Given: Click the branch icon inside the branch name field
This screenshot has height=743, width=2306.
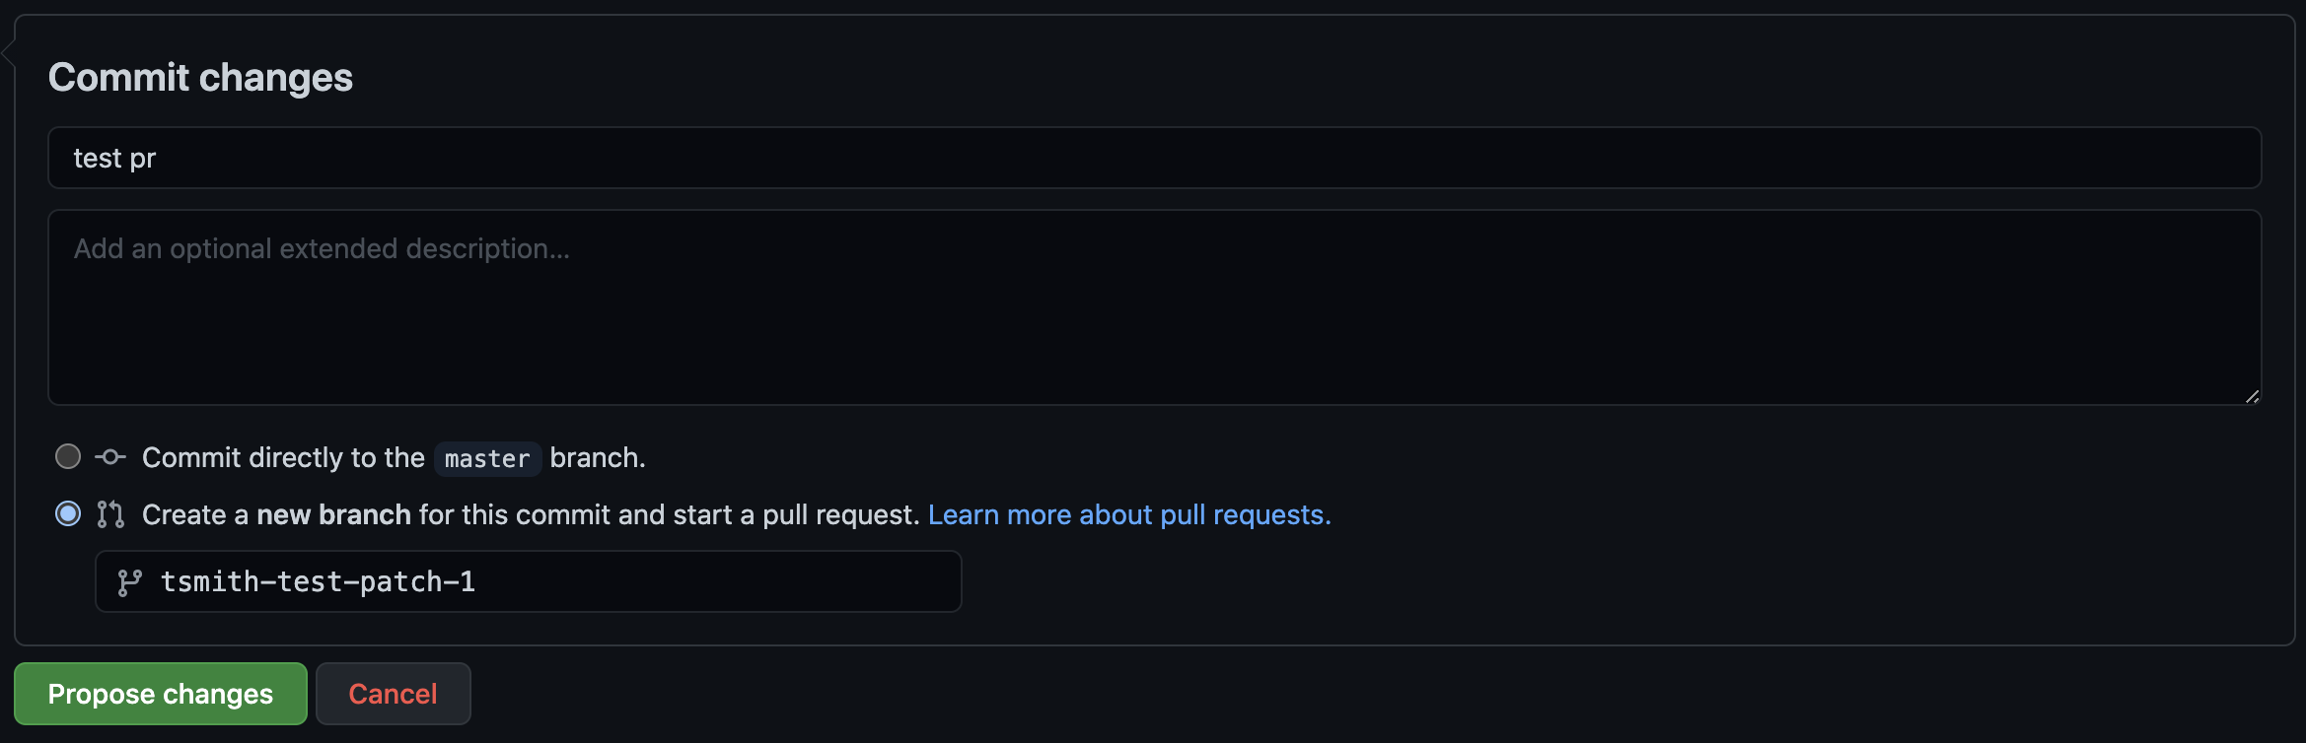Looking at the screenshot, I should click(129, 582).
